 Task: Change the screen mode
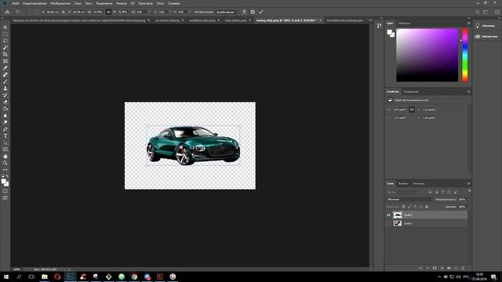point(5,198)
